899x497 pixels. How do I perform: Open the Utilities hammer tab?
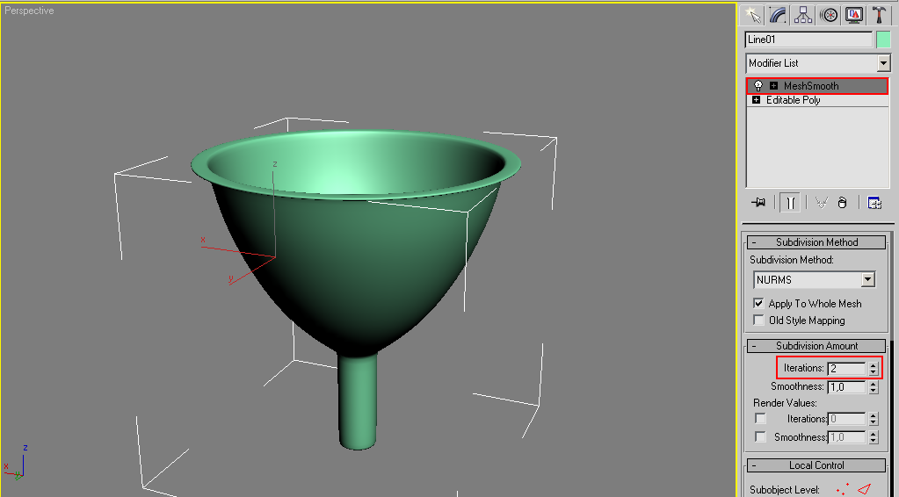[x=879, y=15]
